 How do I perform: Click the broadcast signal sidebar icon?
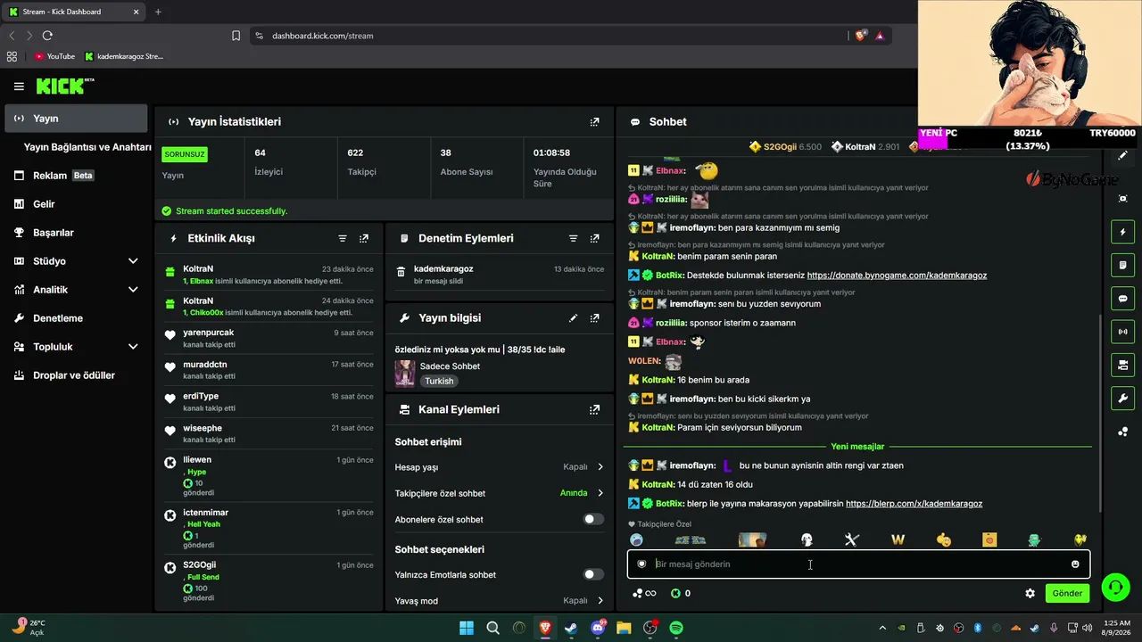pos(1122,332)
